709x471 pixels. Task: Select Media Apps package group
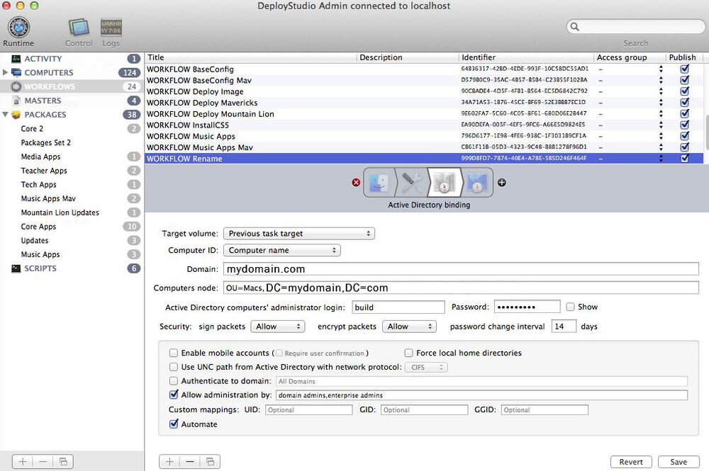pos(40,157)
